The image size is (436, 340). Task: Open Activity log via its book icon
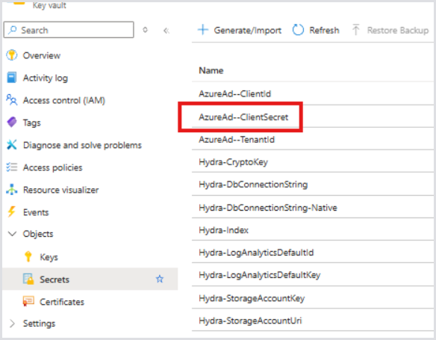point(12,78)
